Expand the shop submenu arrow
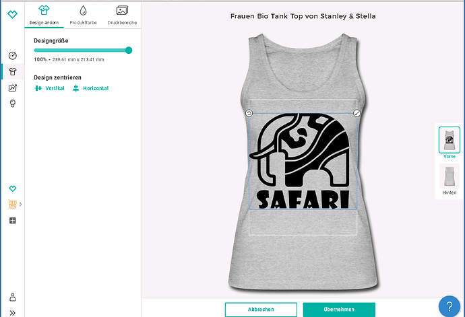 pyautogui.click(x=20, y=204)
